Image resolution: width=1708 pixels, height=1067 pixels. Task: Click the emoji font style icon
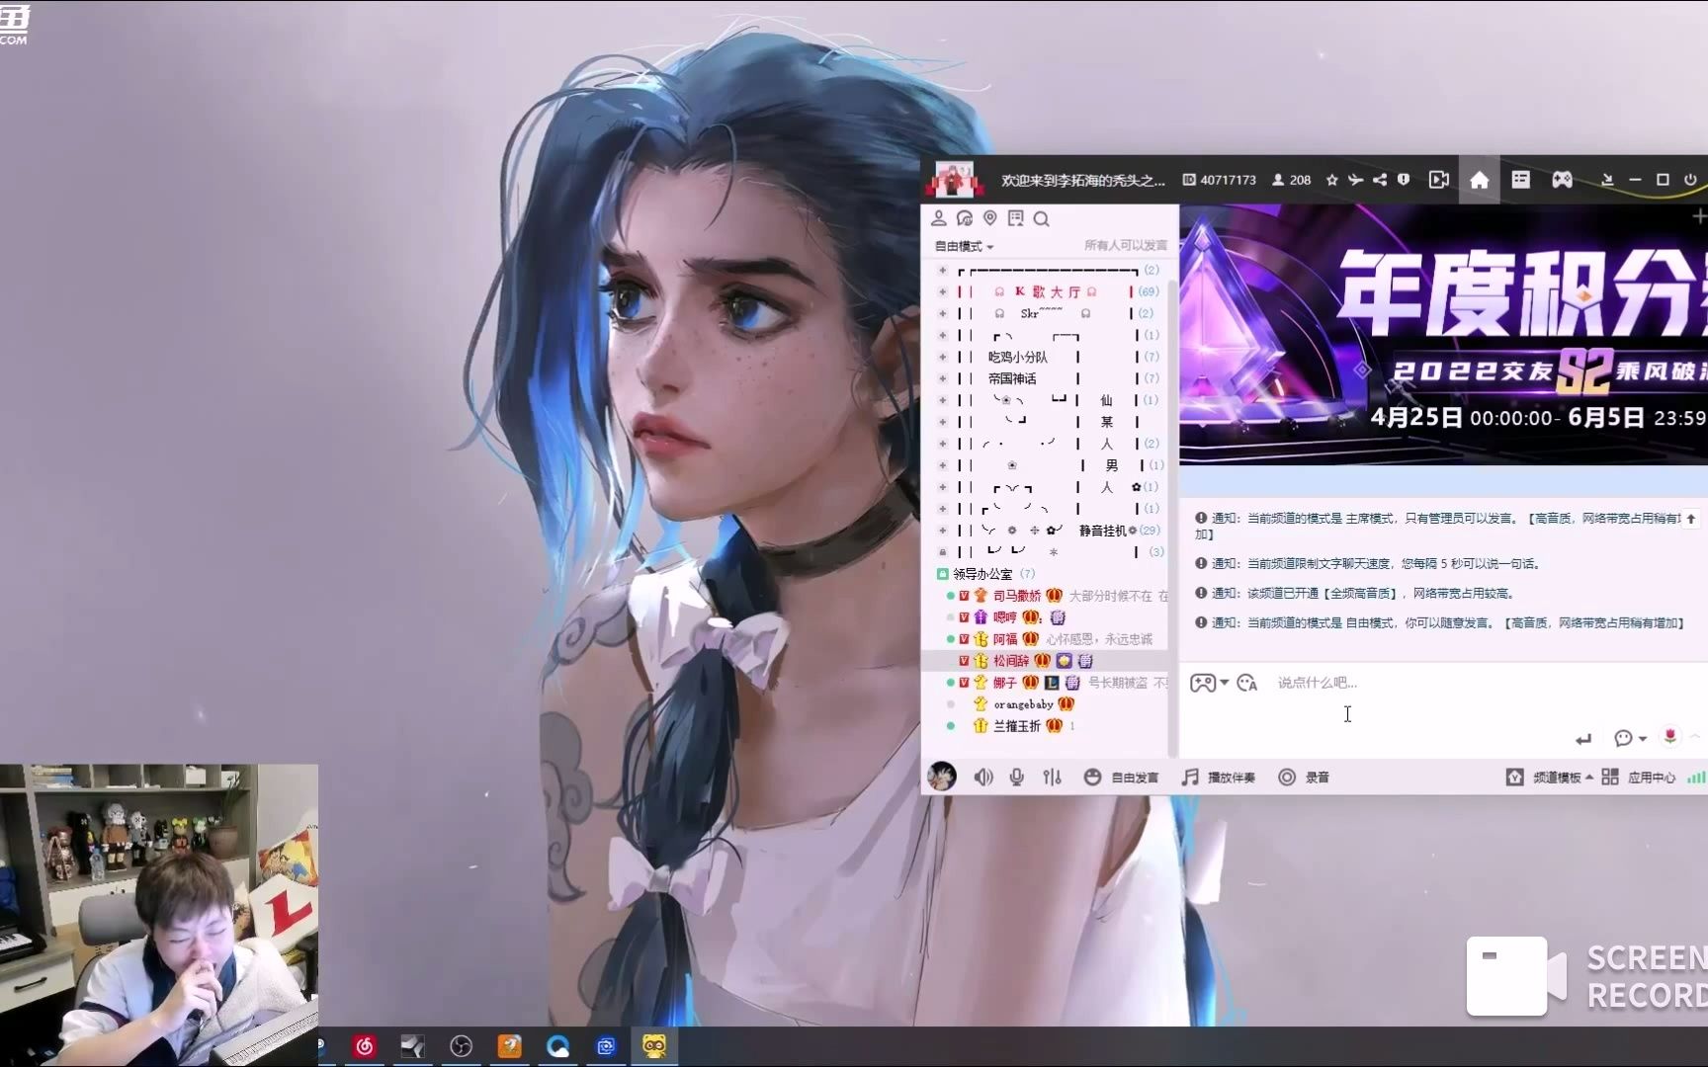click(x=1247, y=683)
